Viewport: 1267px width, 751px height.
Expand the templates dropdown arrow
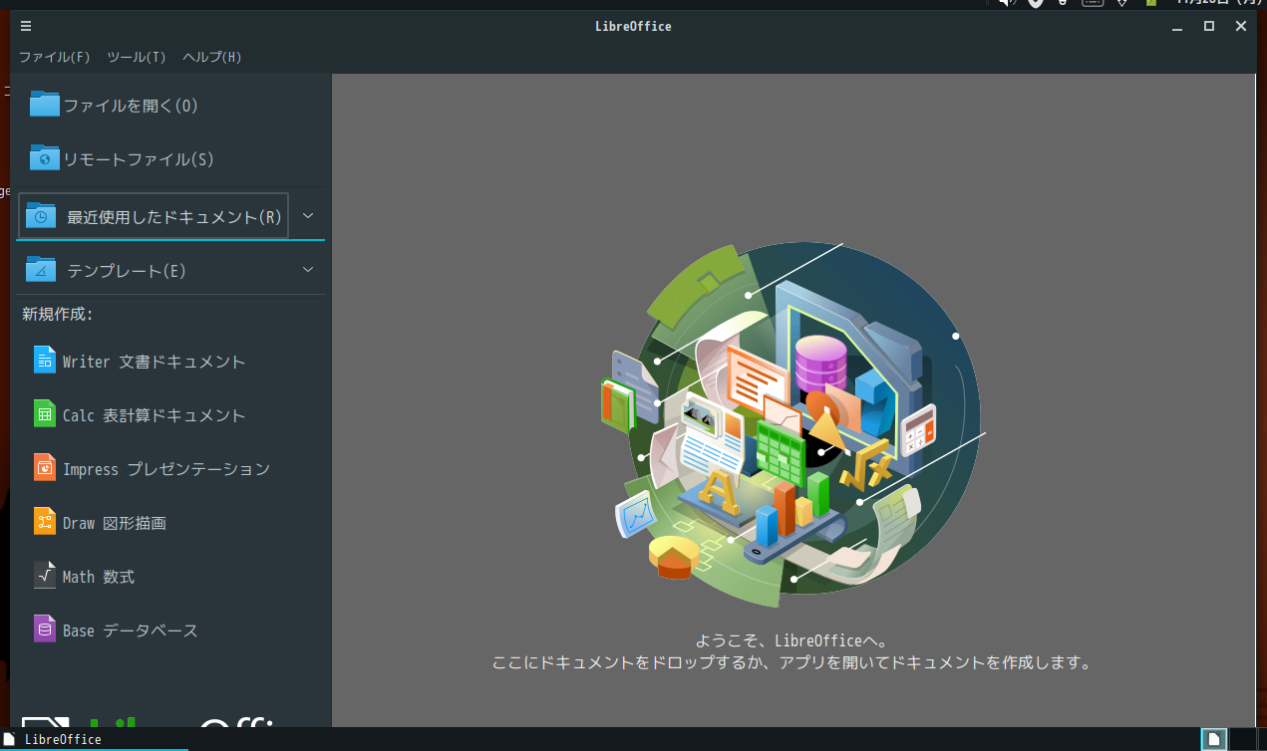(x=308, y=270)
